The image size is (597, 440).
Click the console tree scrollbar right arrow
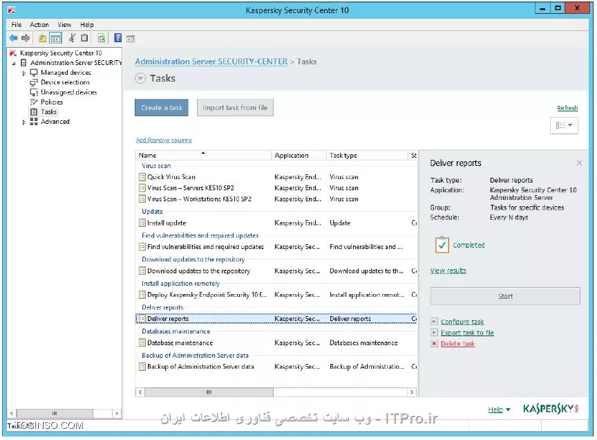117,413
